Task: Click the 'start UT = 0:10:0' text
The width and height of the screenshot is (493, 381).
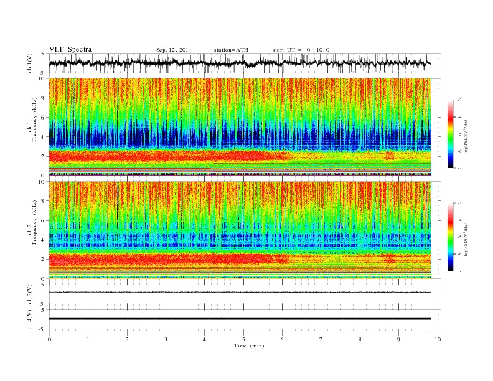Action: point(301,50)
